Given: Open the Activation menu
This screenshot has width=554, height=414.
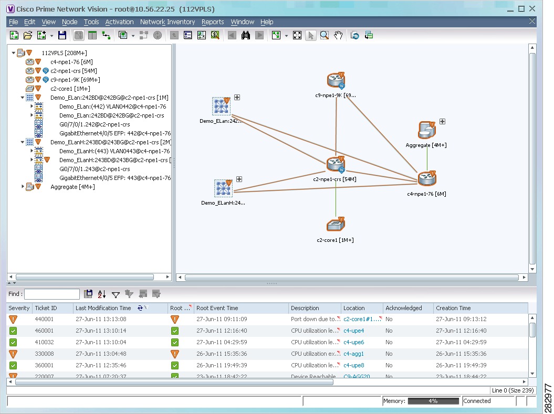Looking at the screenshot, I should (x=119, y=22).
